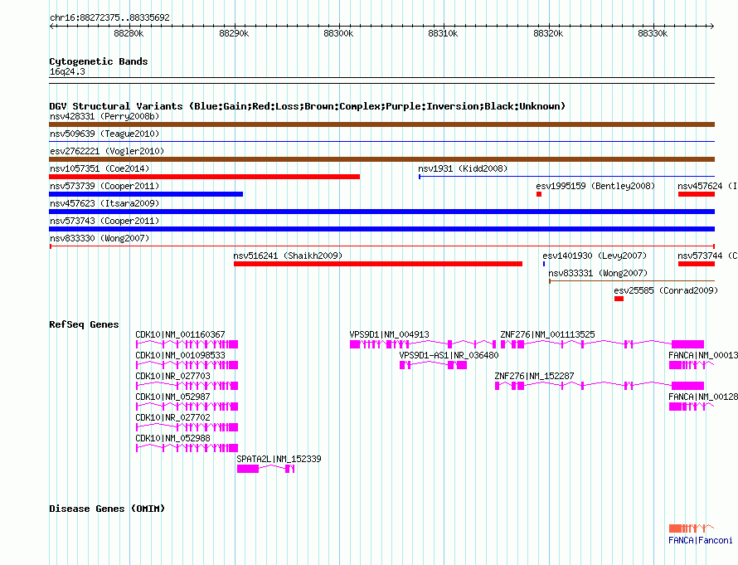The image size is (738, 565).
Task: Click the right arrow of the ruler
Action: [x=711, y=27]
